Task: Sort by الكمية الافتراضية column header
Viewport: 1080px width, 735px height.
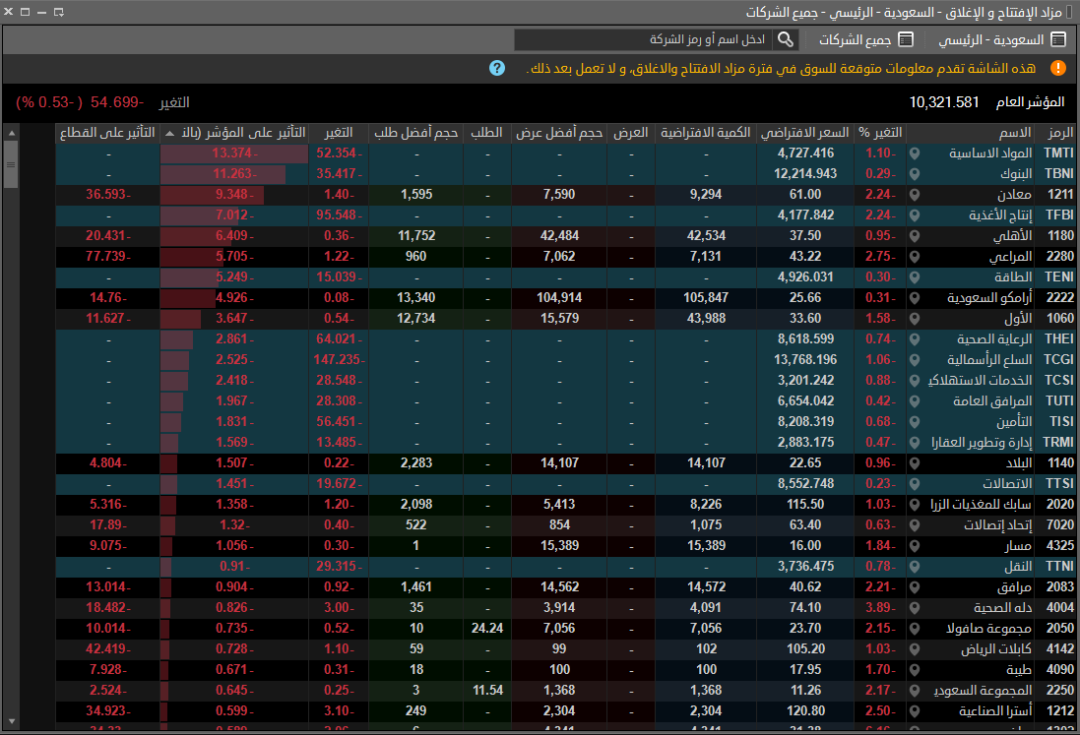Action: [x=705, y=133]
